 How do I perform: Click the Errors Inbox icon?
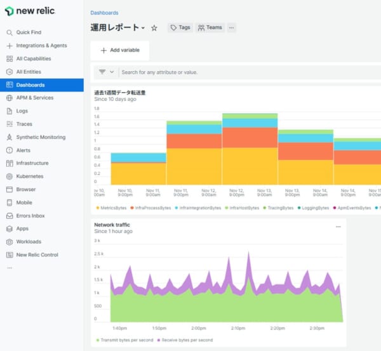tap(10, 216)
